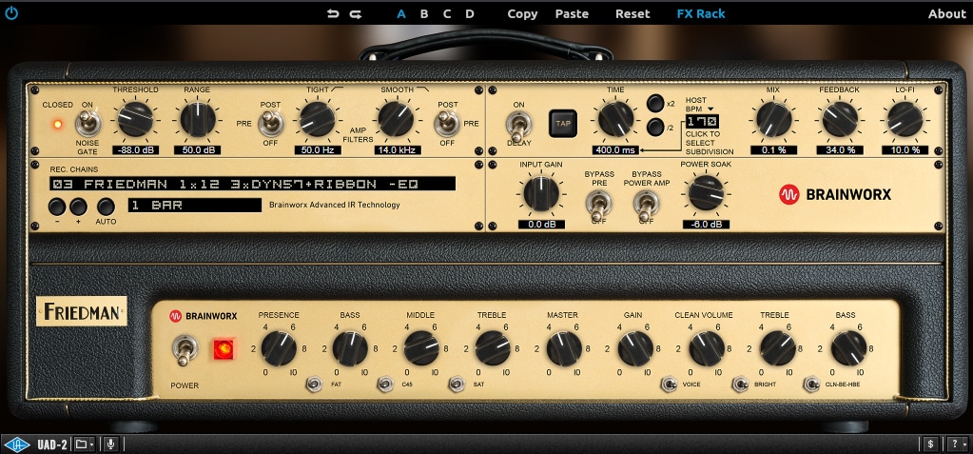Click the delay Mix knob
Screen dimensions: 973x454
click(x=773, y=119)
